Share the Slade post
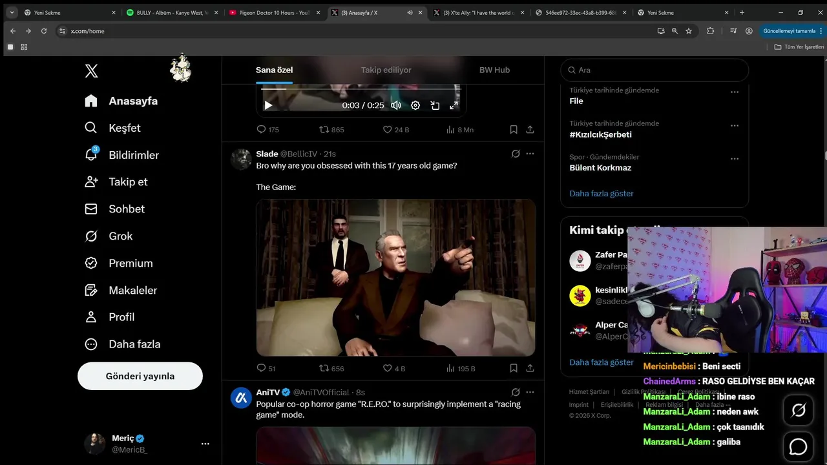This screenshot has height=465, width=827. pyautogui.click(x=530, y=368)
